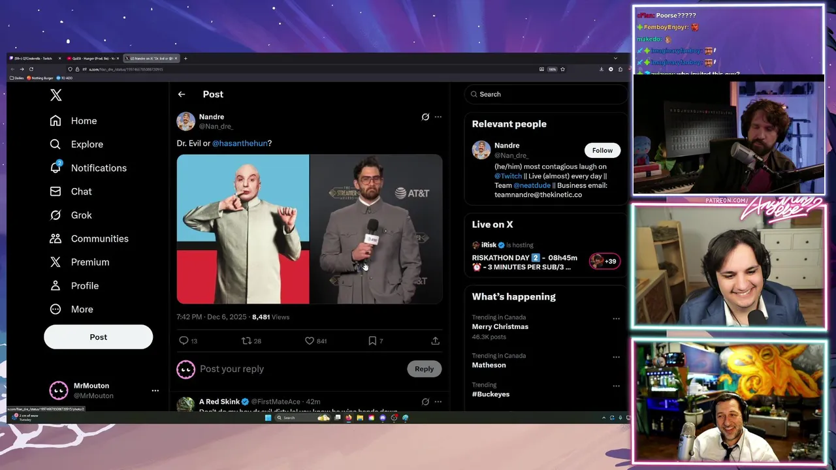Image resolution: width=836 pixels, height=470 pixels.
Task: Open the Dailies bookmarks folder
Action: 16,78
